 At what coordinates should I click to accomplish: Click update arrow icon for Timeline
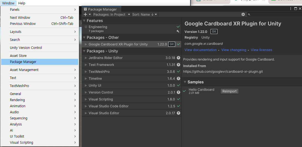[178, 78]
